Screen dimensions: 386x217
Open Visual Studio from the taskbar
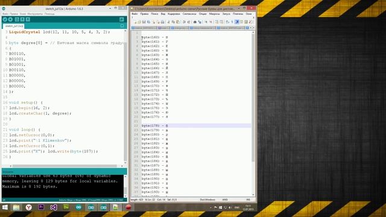click(54, 207)
